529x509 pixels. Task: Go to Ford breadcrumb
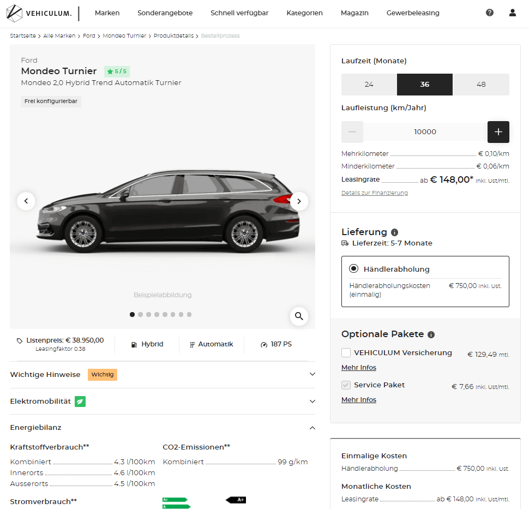[x=89, y=36]
